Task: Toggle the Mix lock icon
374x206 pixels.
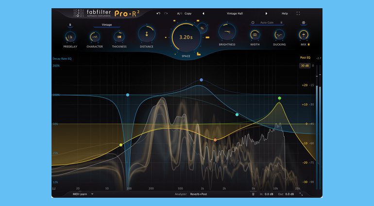Action: coord(308,45)
